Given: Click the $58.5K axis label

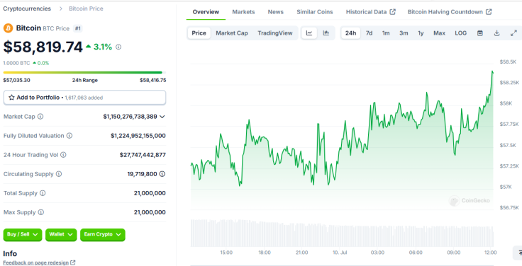Looking at the screenshot, I should point(508,62).
